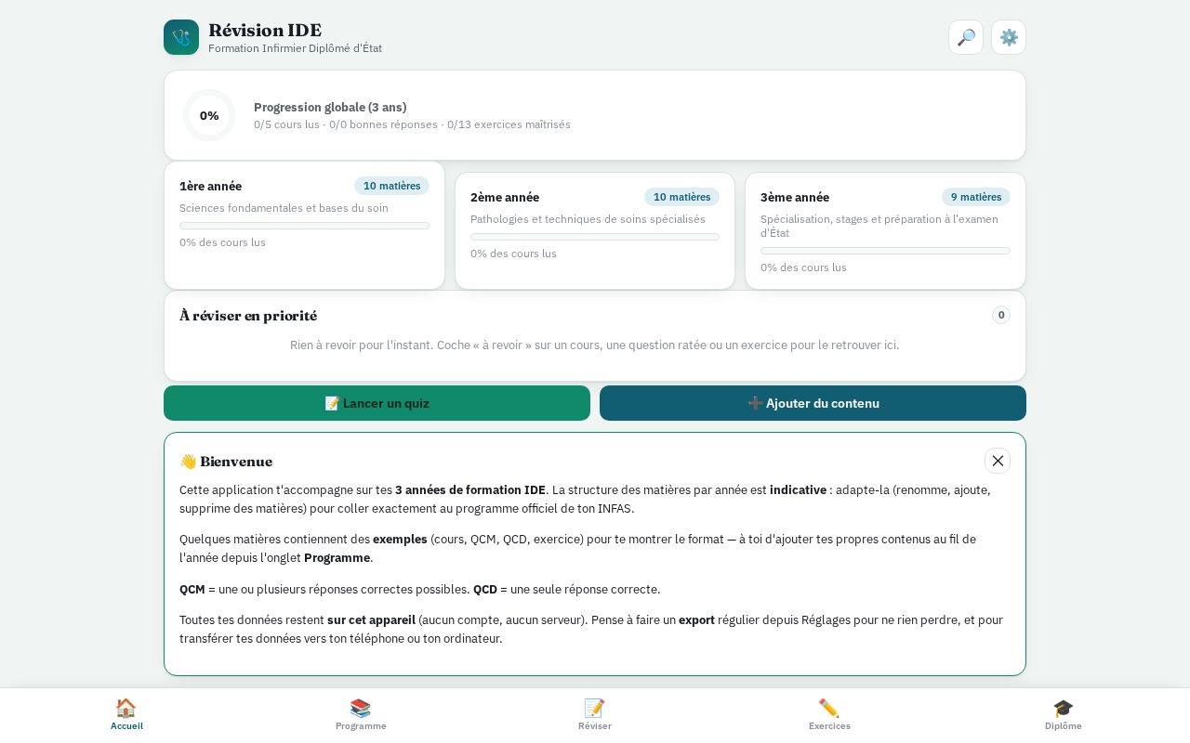Open the 2ème année card
The height and width of the screenshot is (743, 1190).
click(x=595, y=231)
